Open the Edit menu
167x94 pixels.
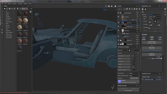pos(5,4)
